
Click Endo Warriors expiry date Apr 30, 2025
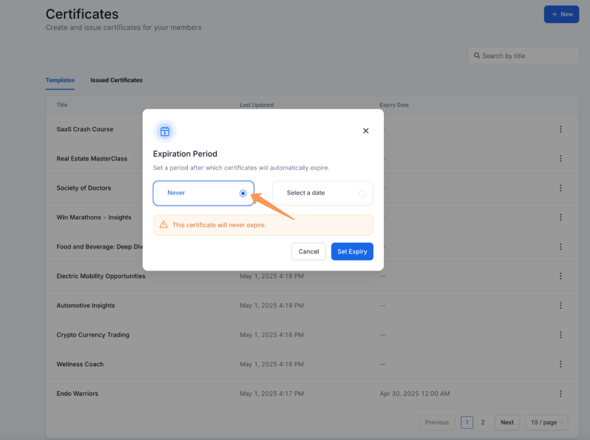click(415, 394)
